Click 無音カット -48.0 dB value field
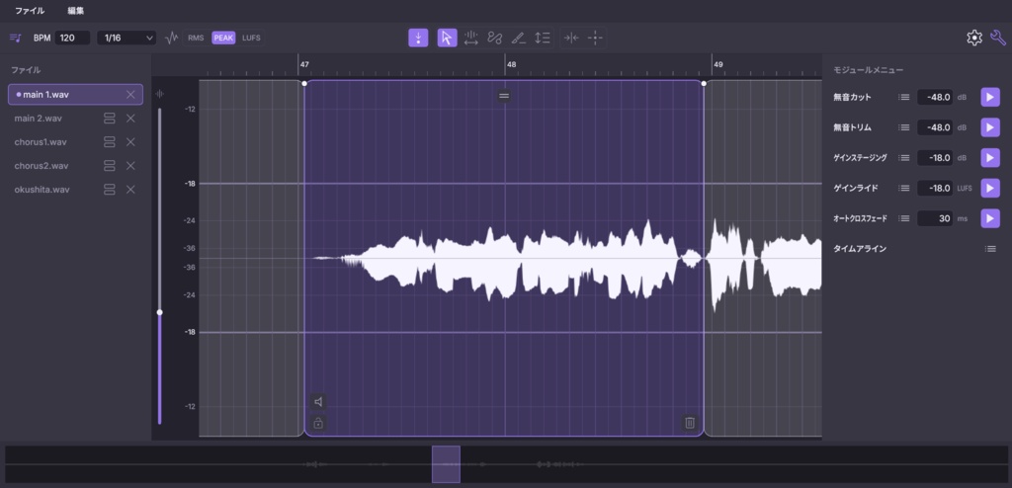This screenshot has height=488, width=1012. tap(935, 98)
